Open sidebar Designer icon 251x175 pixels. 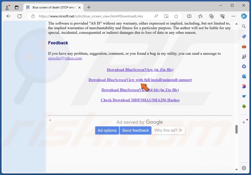click(x=244, y=86)
